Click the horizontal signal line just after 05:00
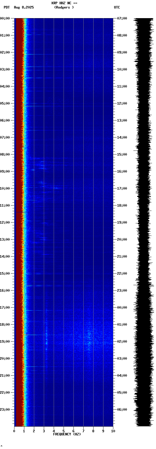This screenshot has height=449, width=156. click(69, 106)
